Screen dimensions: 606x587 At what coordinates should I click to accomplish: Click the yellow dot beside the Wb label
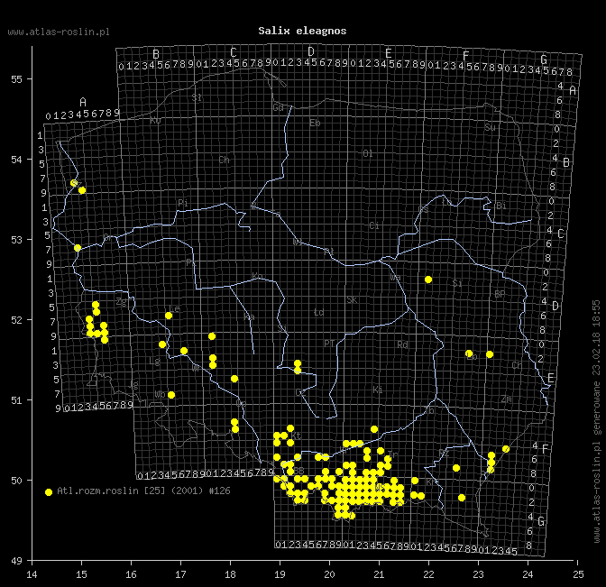171,395
